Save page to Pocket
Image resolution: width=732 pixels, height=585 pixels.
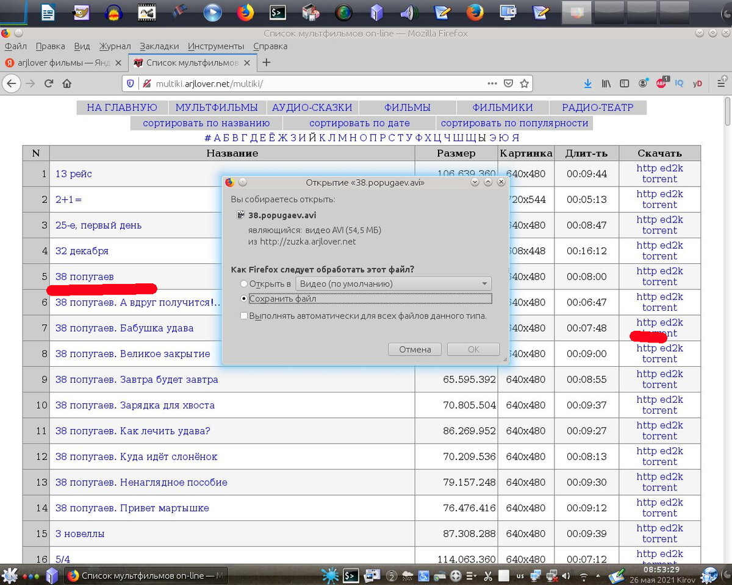pyautogui.click(x=509, y=83)
